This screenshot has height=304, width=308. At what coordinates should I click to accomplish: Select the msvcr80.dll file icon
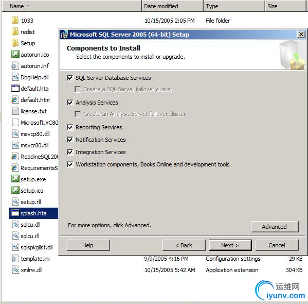click(15, 145)
